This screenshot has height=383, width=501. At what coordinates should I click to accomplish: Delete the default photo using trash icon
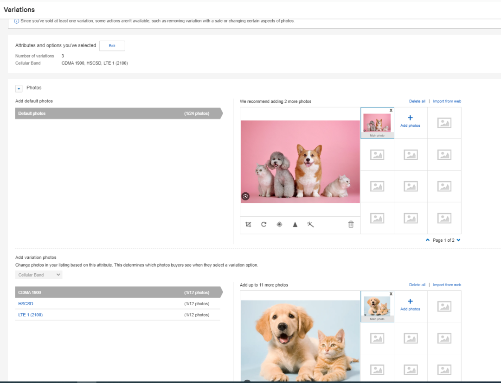(x=351, y=224)
